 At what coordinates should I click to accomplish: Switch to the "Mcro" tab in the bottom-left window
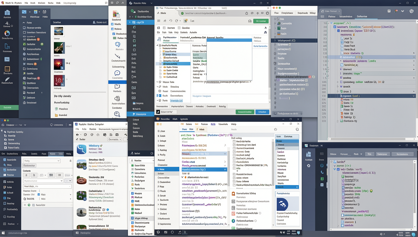(53, 154)
